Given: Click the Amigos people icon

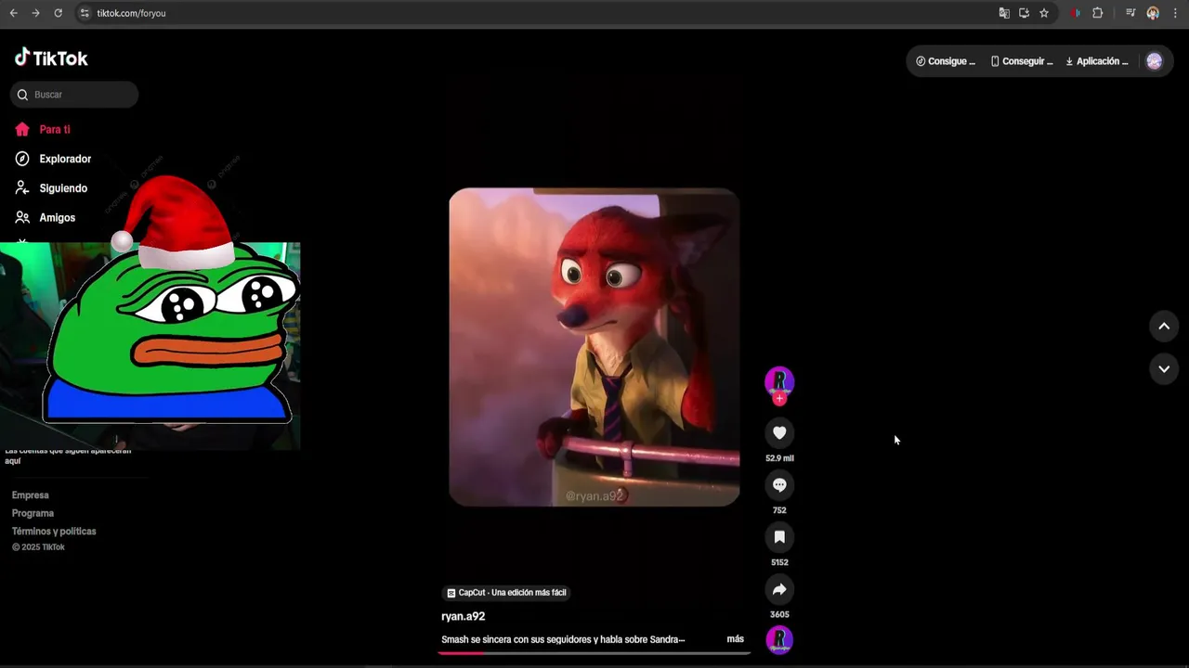Looking at the screenshot, I should click(22, 217).
